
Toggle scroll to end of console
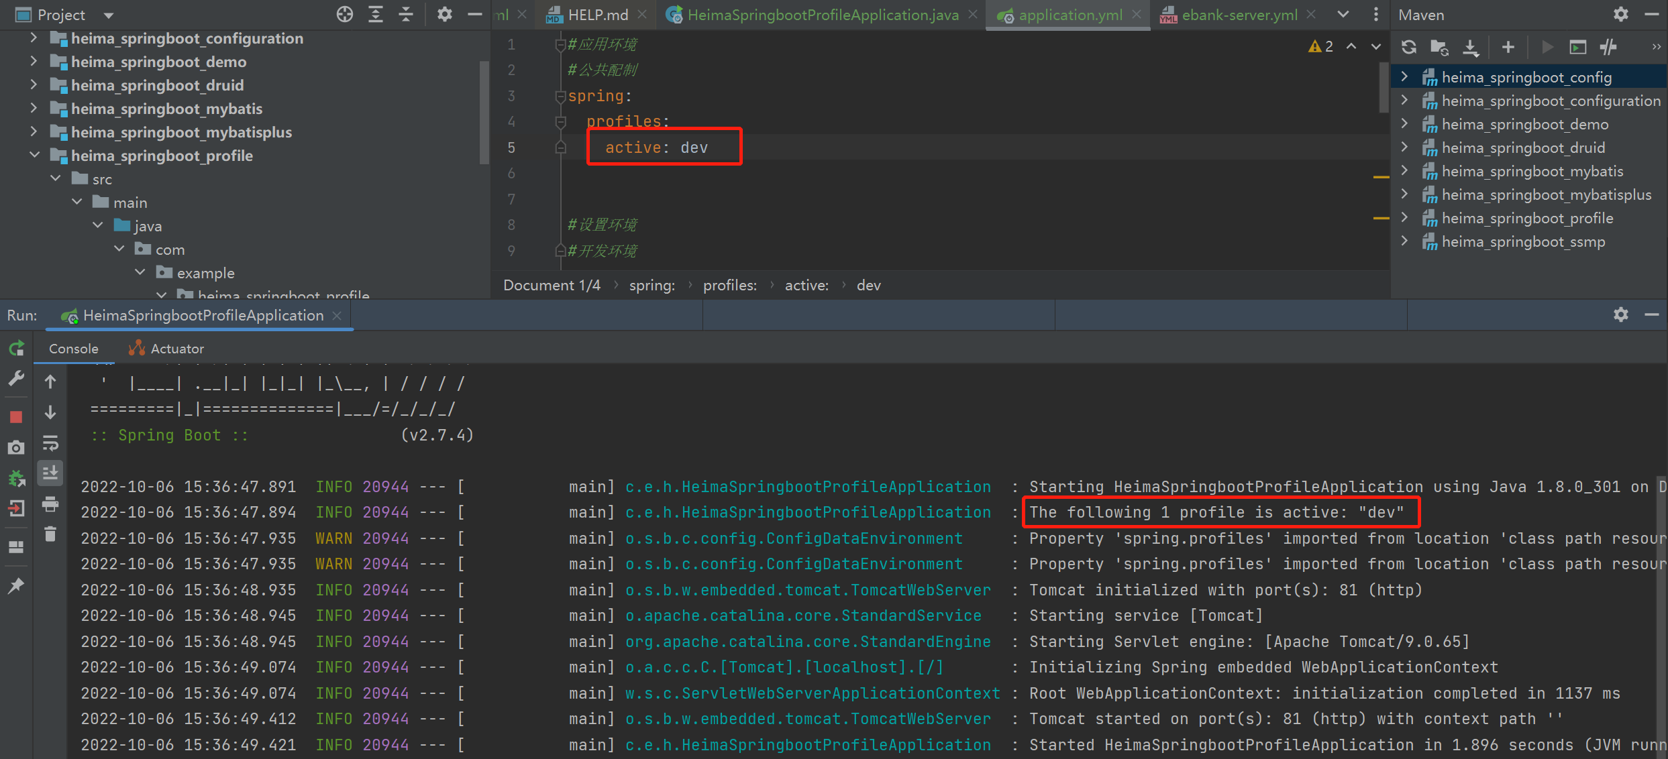[x=50, y=473]
